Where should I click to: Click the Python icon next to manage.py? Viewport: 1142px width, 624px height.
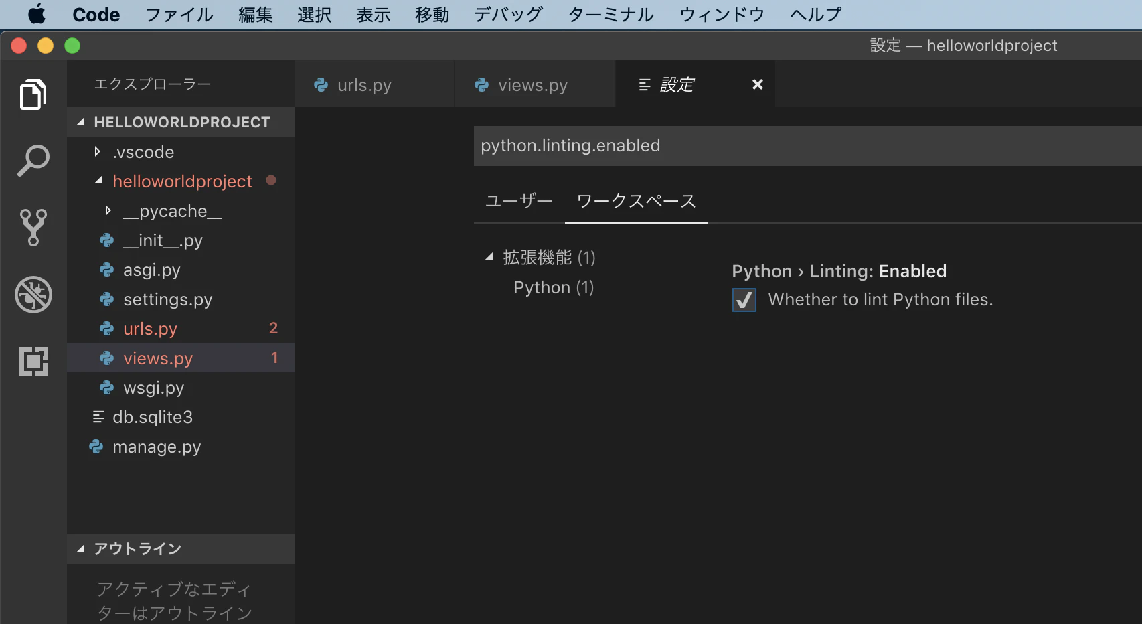point(96,447)
